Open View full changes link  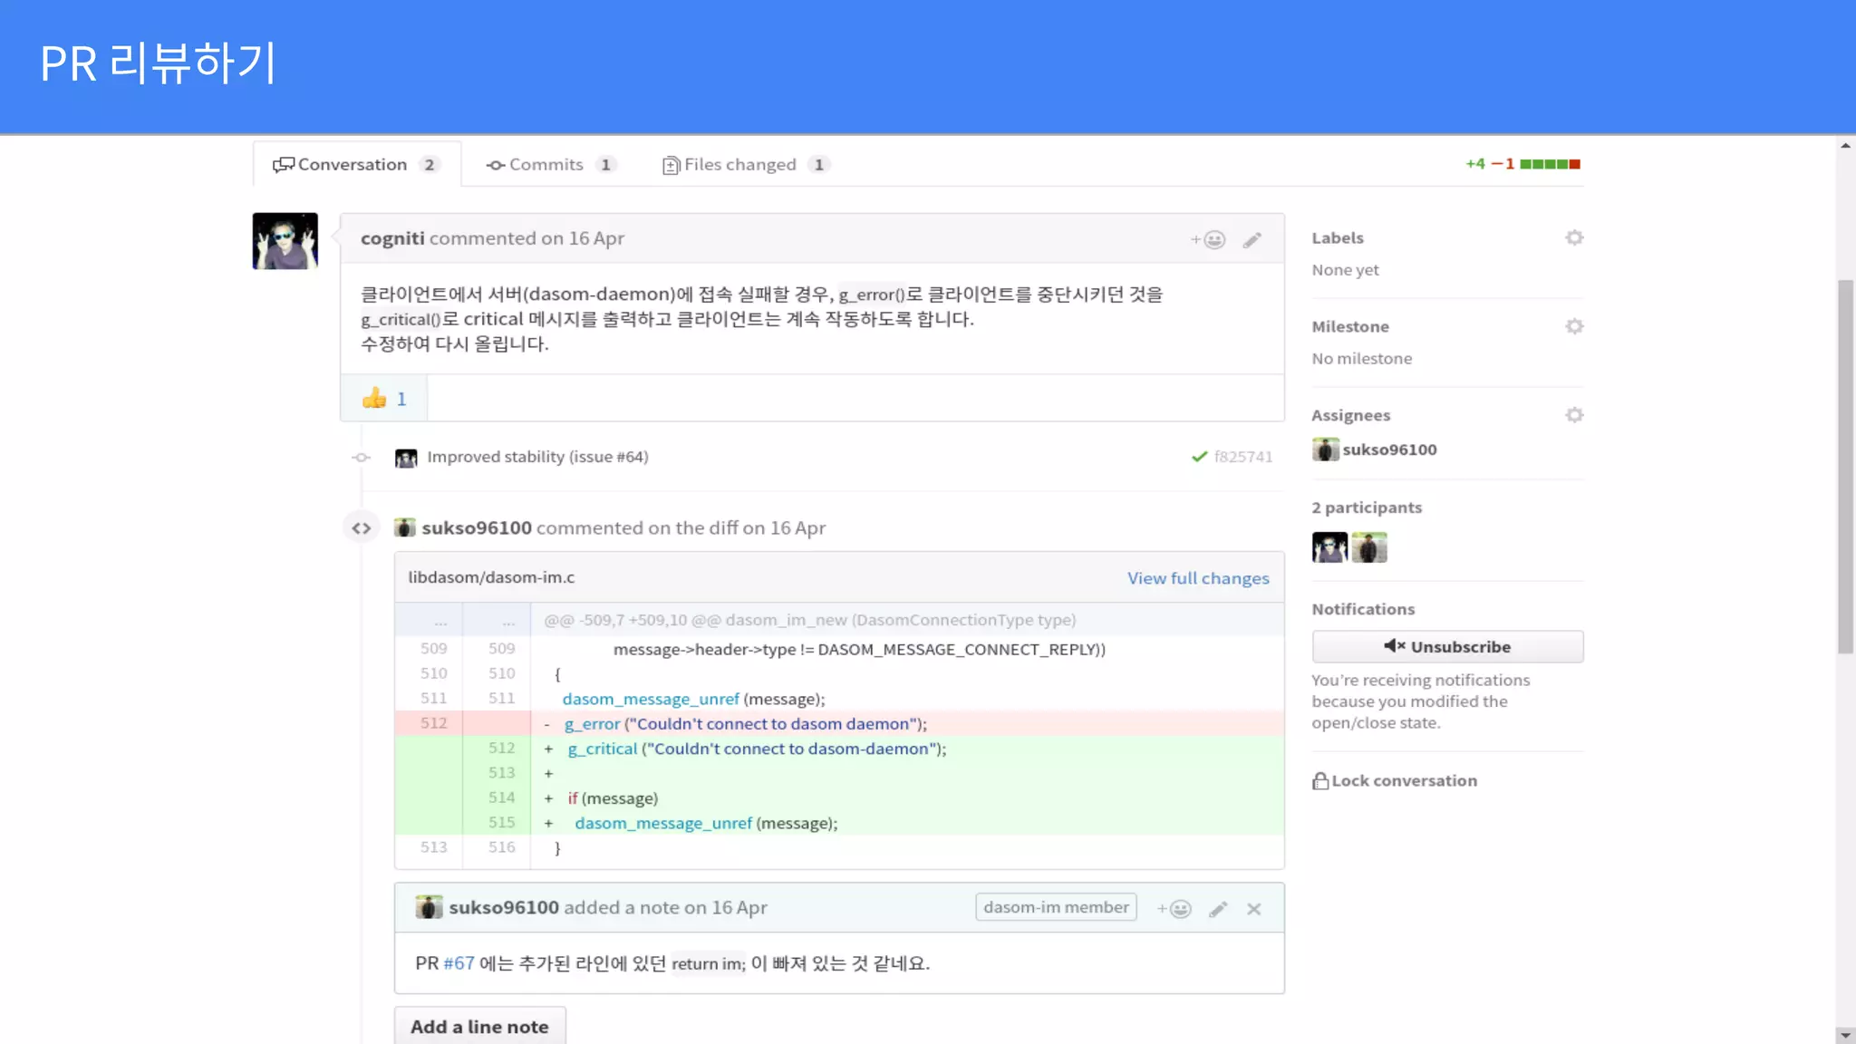(1198, 578)
